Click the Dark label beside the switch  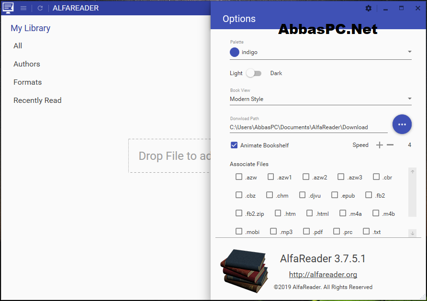[276, 73]
